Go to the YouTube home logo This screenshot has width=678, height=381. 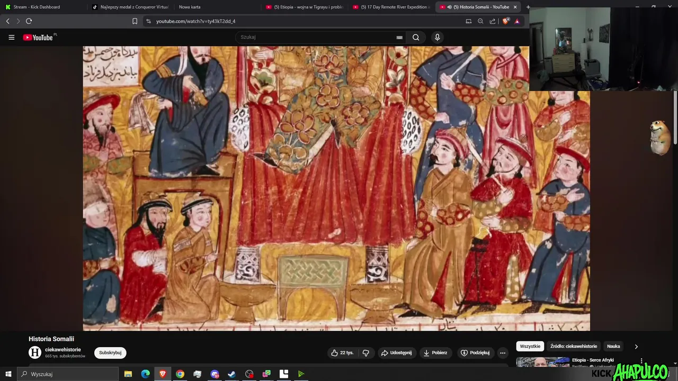coord(39,38)
